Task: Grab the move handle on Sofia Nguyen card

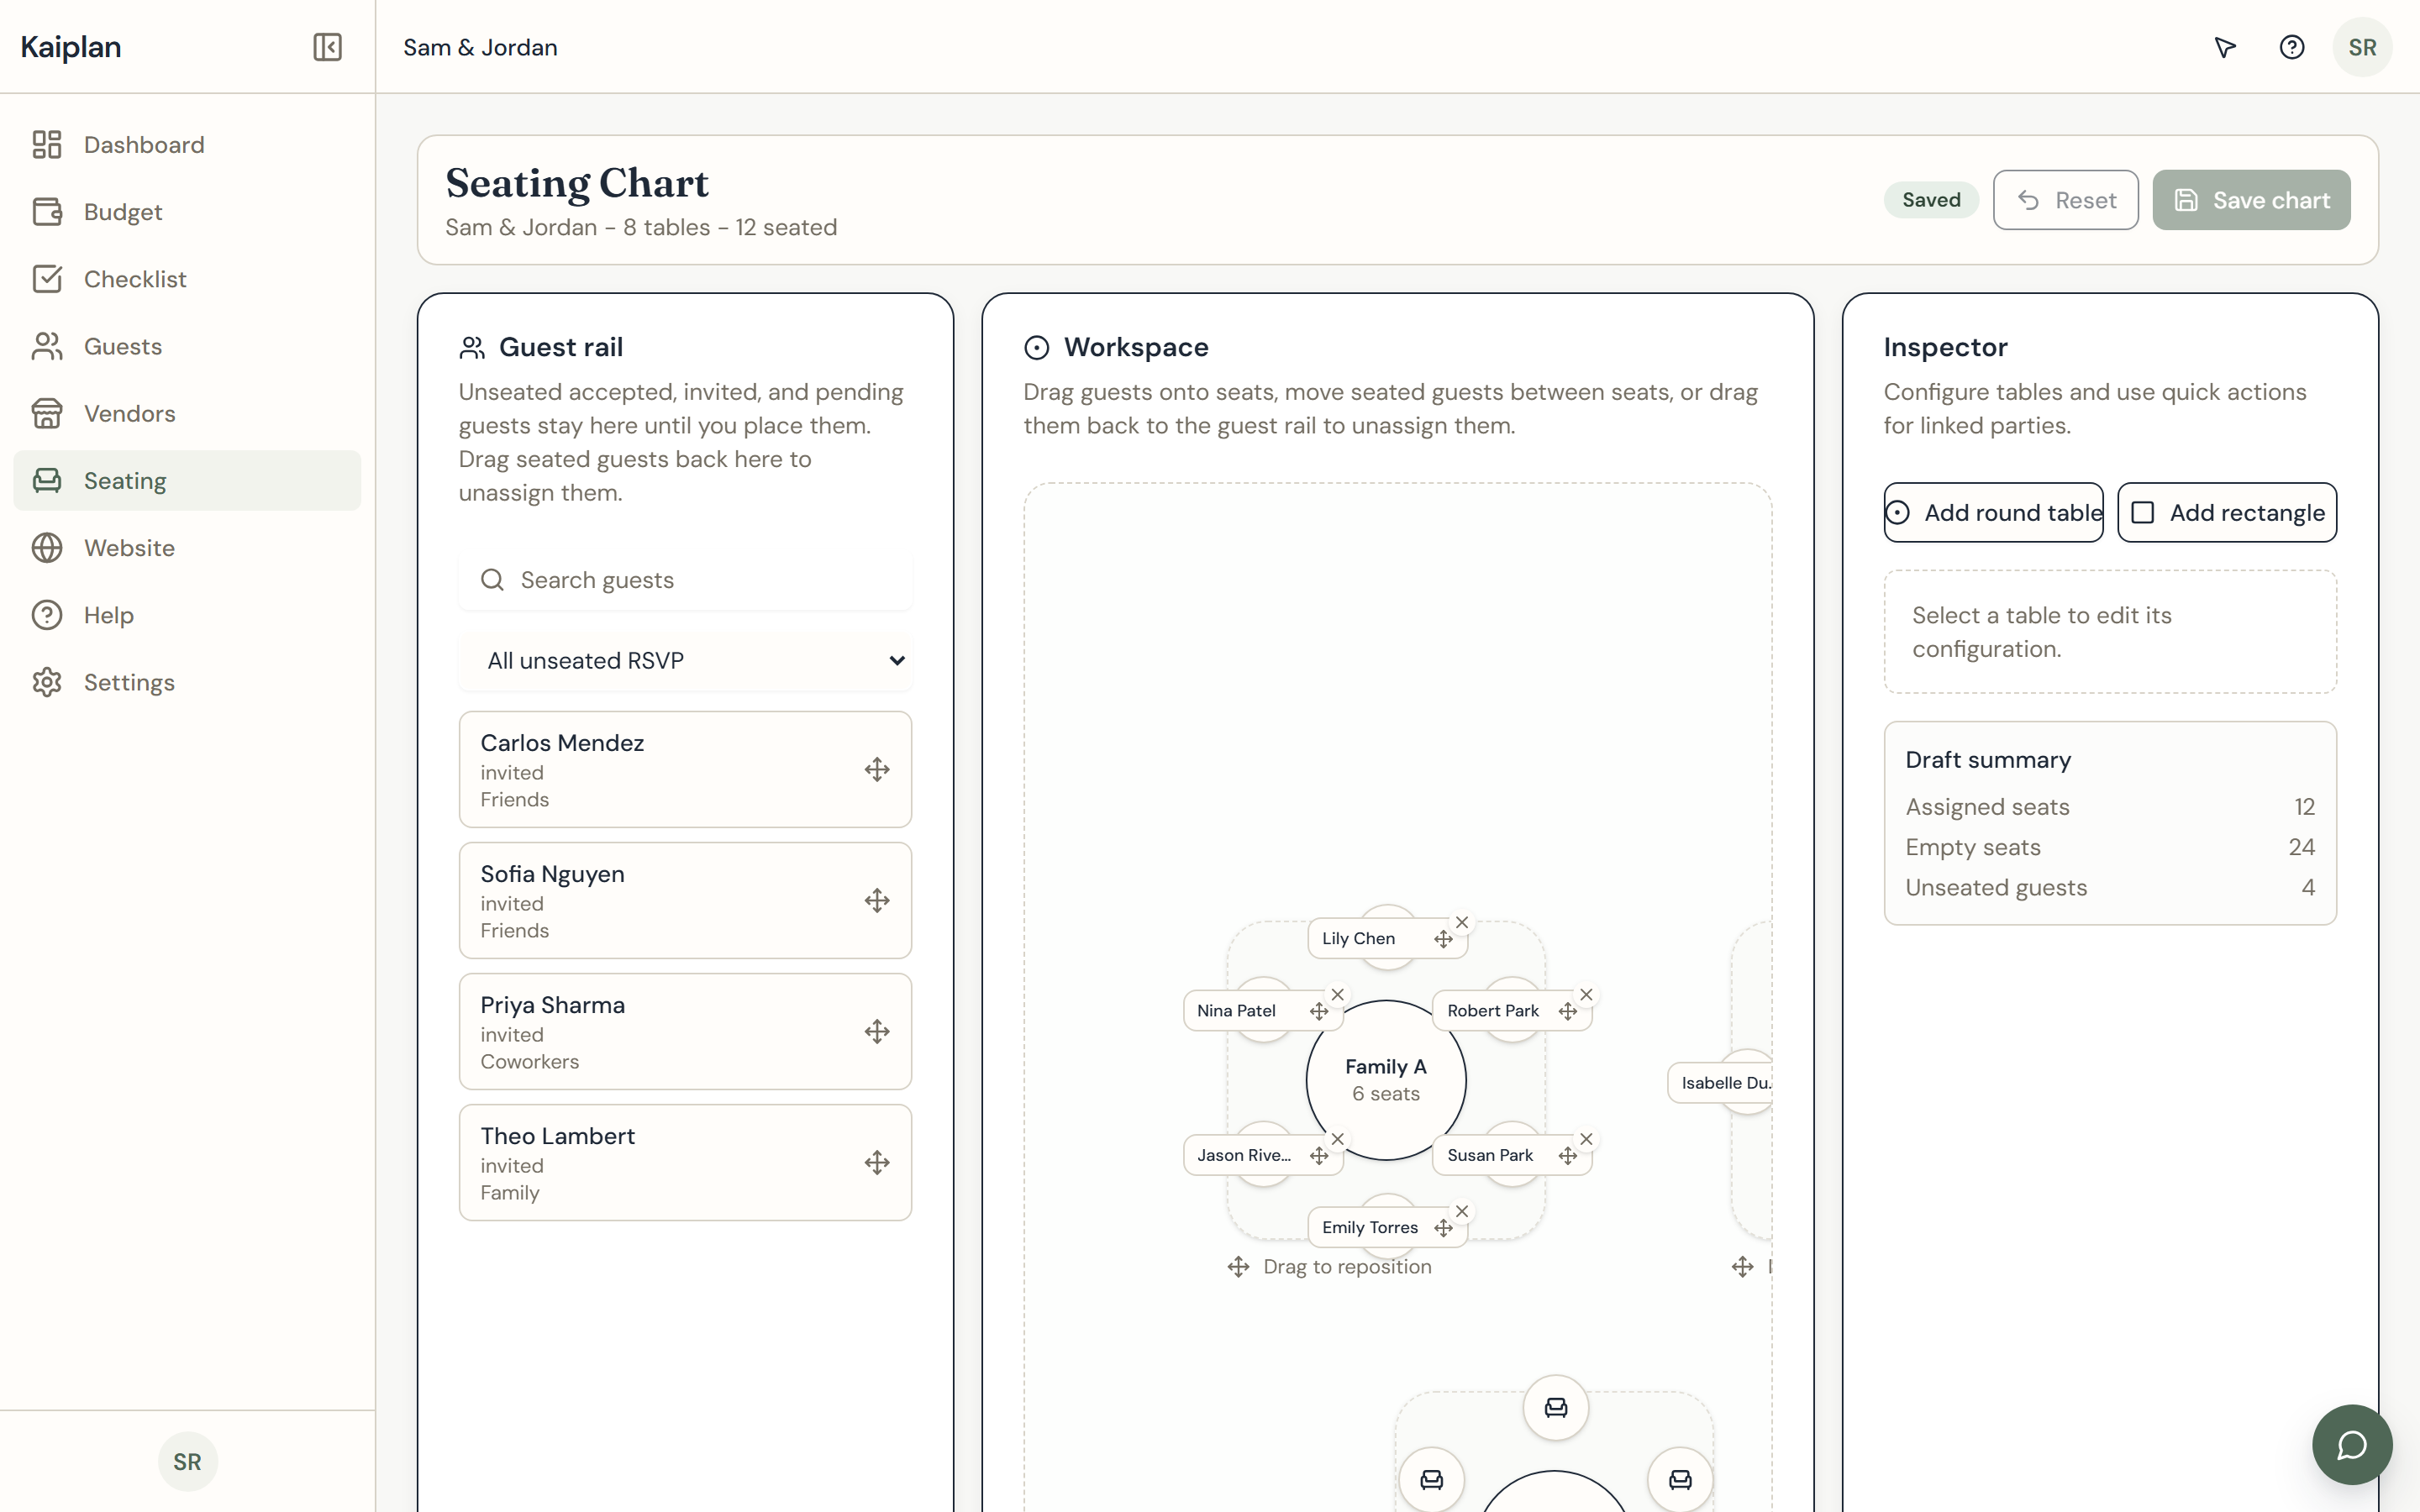Action: click(x=877, y=900)
